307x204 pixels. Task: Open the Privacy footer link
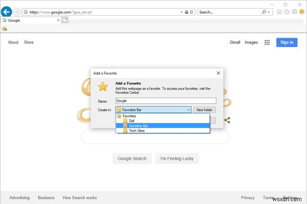247,198
